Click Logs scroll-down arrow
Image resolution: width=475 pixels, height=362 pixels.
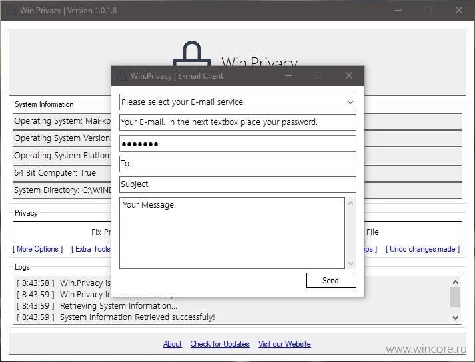455,318
